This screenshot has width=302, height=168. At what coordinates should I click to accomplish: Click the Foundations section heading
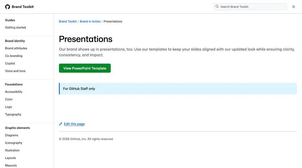(x=14, y=84)
